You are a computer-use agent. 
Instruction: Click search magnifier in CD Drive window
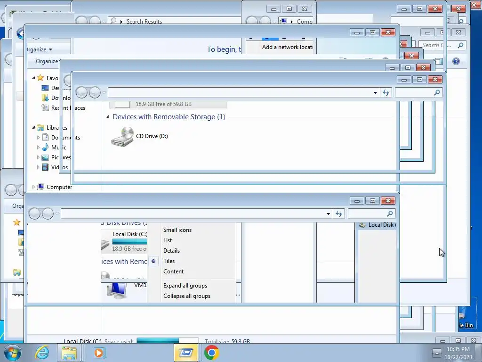(x=437, y=92)
